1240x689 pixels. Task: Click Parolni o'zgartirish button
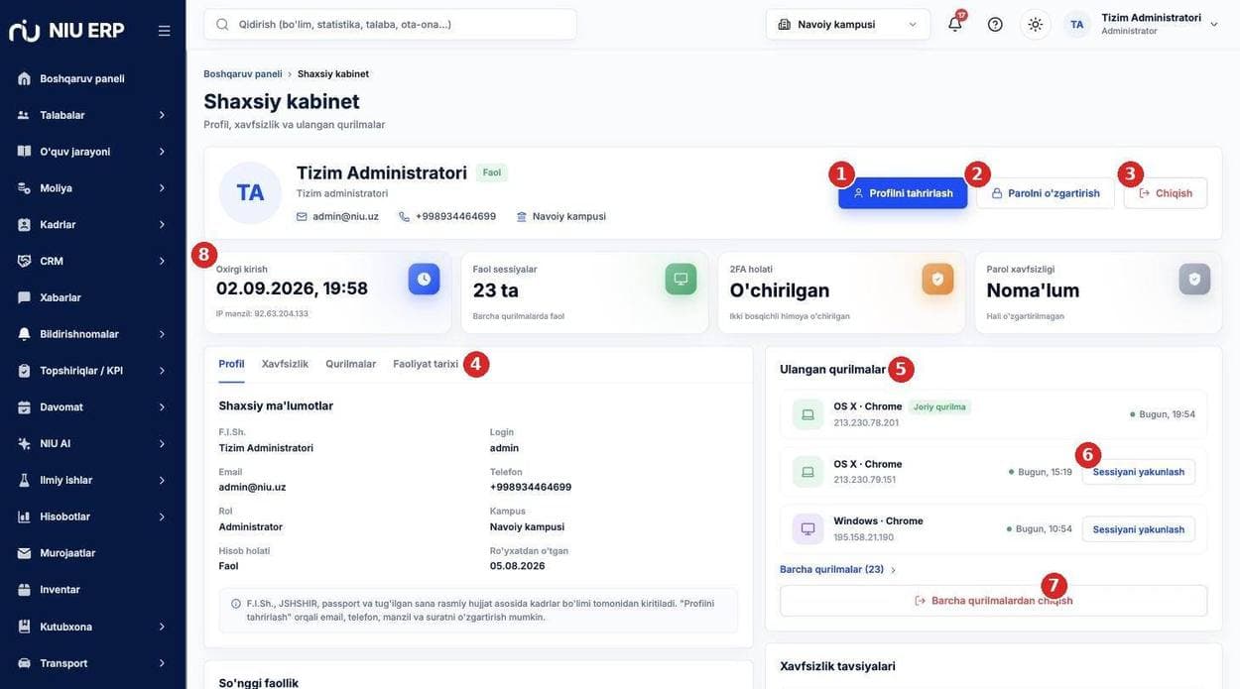click(x=1046, y=193)
